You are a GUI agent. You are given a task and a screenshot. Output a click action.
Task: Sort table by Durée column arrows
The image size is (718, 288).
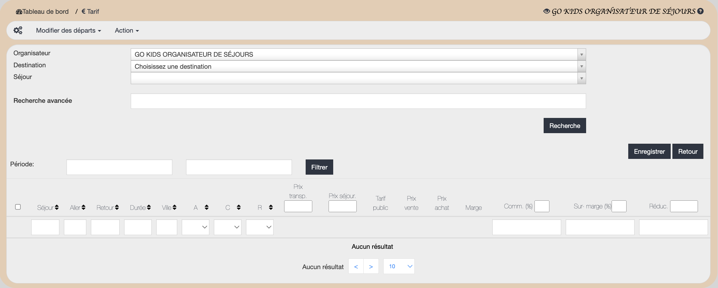[x=149, y=207]
